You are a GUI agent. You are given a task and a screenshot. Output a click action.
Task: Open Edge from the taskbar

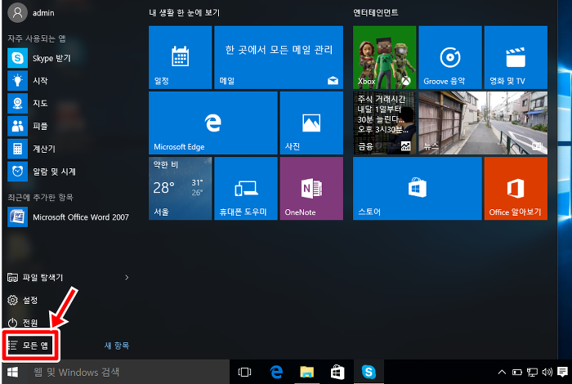pos(276,372)
